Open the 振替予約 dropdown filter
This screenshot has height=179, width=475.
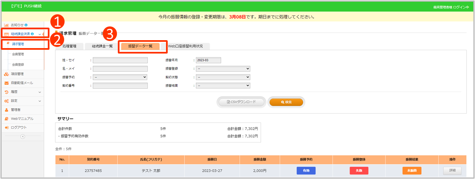[120, 77]
